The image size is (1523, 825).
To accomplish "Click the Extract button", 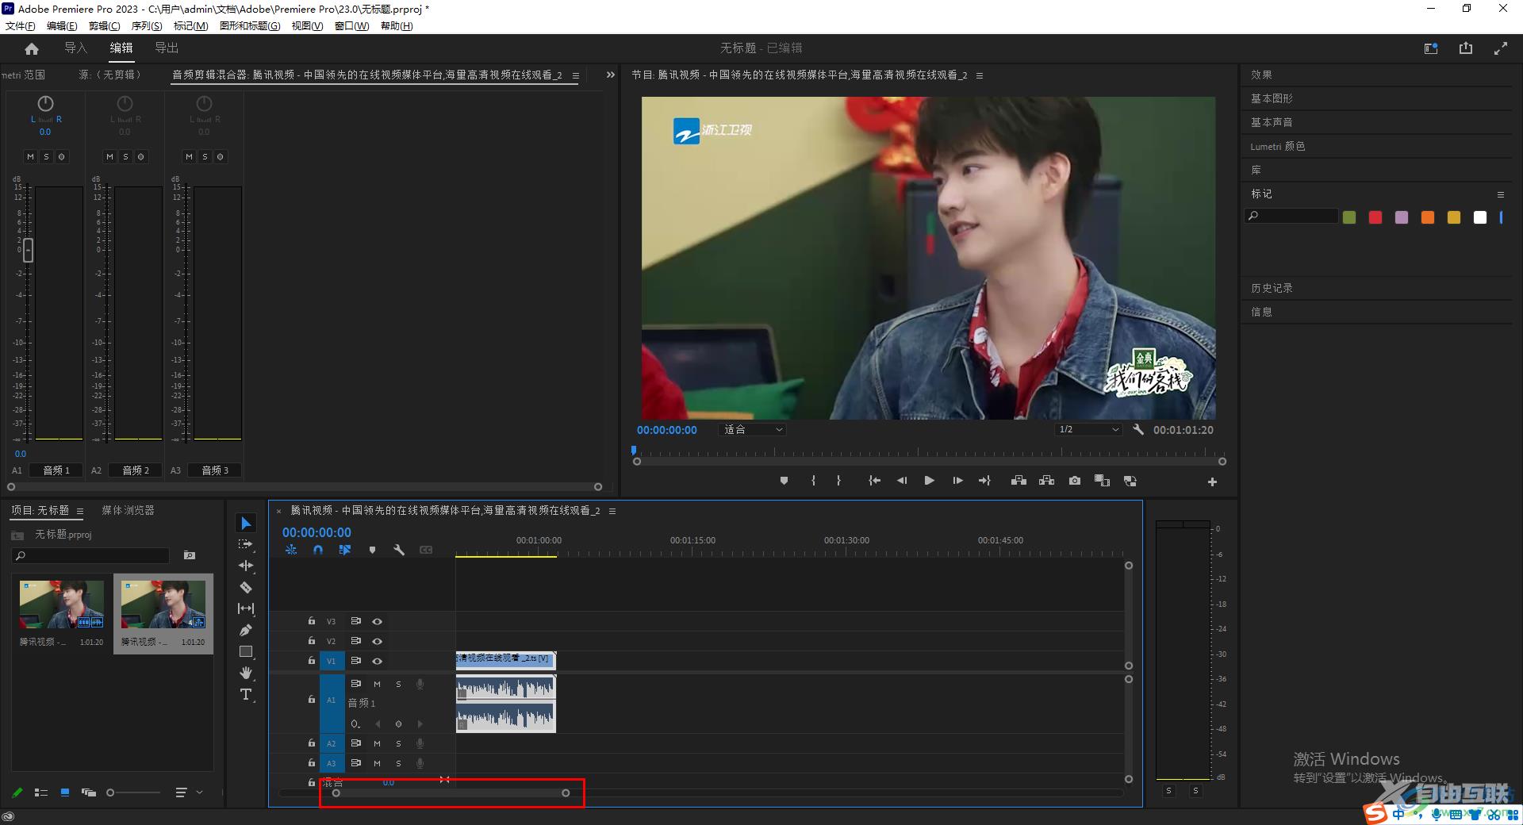I will tap(1046, 481).
